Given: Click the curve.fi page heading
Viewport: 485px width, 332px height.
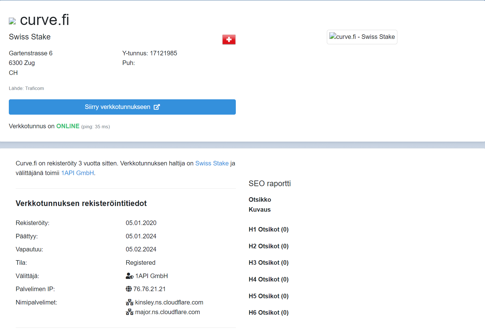Looking at the screenshot, I should coord(44,20).
